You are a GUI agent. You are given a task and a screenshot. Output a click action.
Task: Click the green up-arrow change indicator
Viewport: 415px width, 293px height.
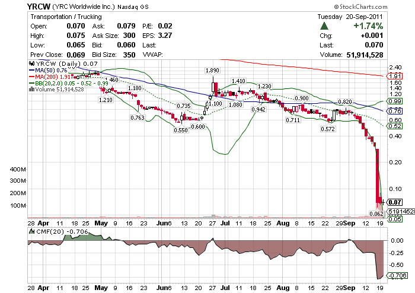point(324,26)
